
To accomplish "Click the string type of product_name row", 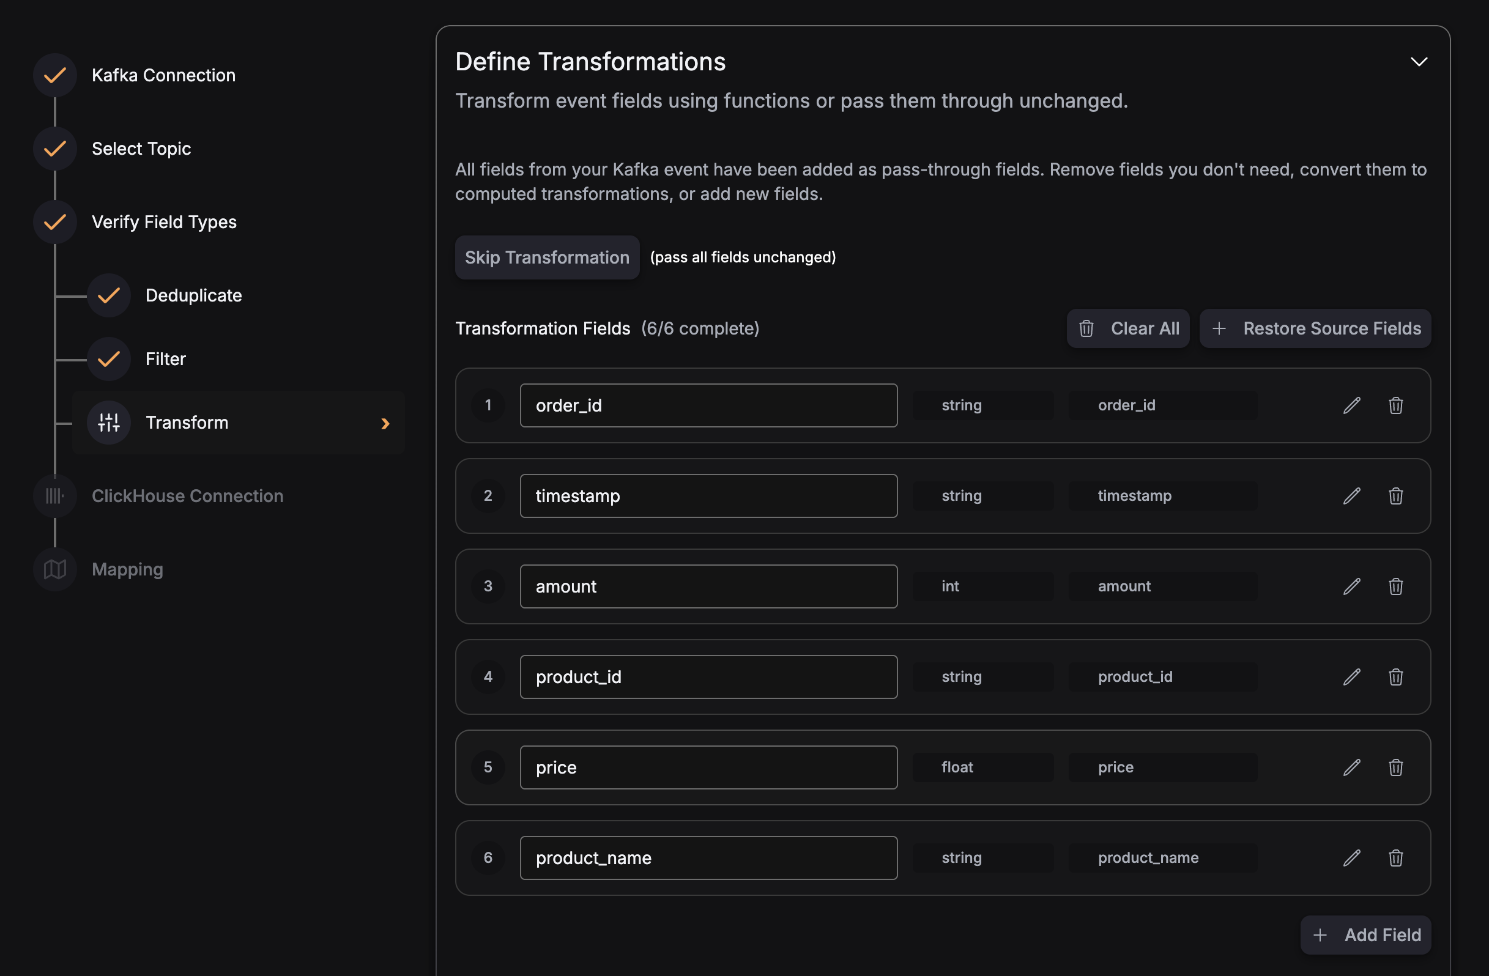I will tap(983, 857).
